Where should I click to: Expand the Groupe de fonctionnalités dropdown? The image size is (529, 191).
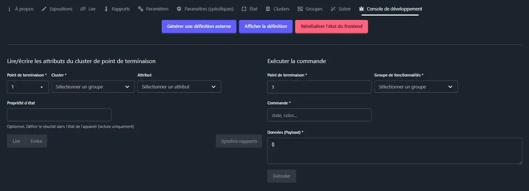click(x=416, y=87)
